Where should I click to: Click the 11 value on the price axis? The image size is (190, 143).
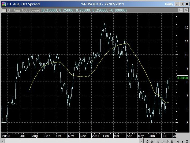(187, 41)
